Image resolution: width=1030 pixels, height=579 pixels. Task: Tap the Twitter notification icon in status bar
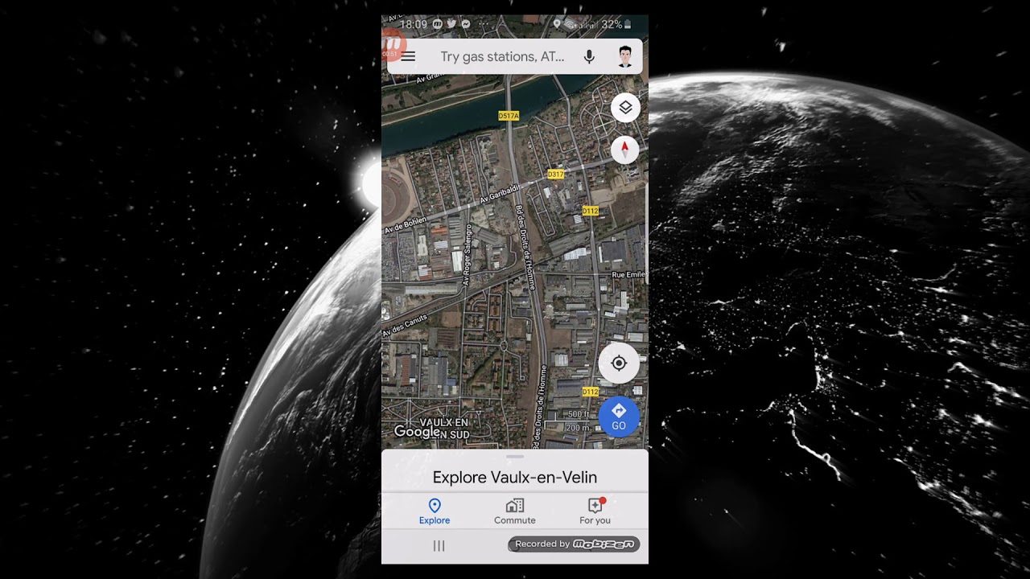451,24
